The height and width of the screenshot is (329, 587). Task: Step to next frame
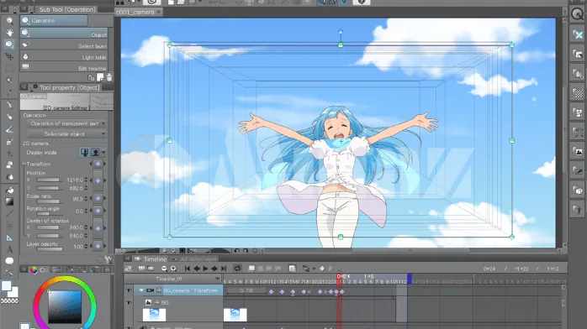click(x=214, y=269)
